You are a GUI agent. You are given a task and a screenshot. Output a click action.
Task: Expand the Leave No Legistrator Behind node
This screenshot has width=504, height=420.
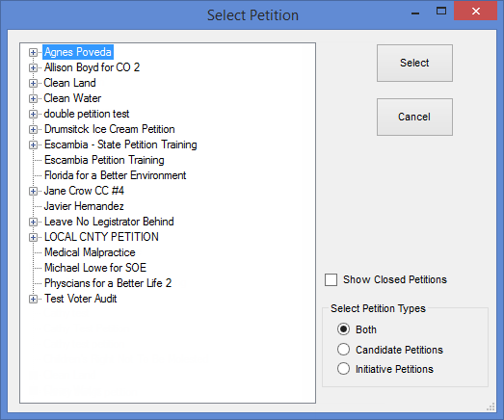(33, 223)
